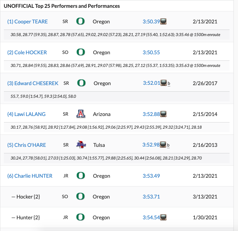Open Cole HOCKER's athlete profile
Viewport: 238px width, 231px height.
pos(27,52)
